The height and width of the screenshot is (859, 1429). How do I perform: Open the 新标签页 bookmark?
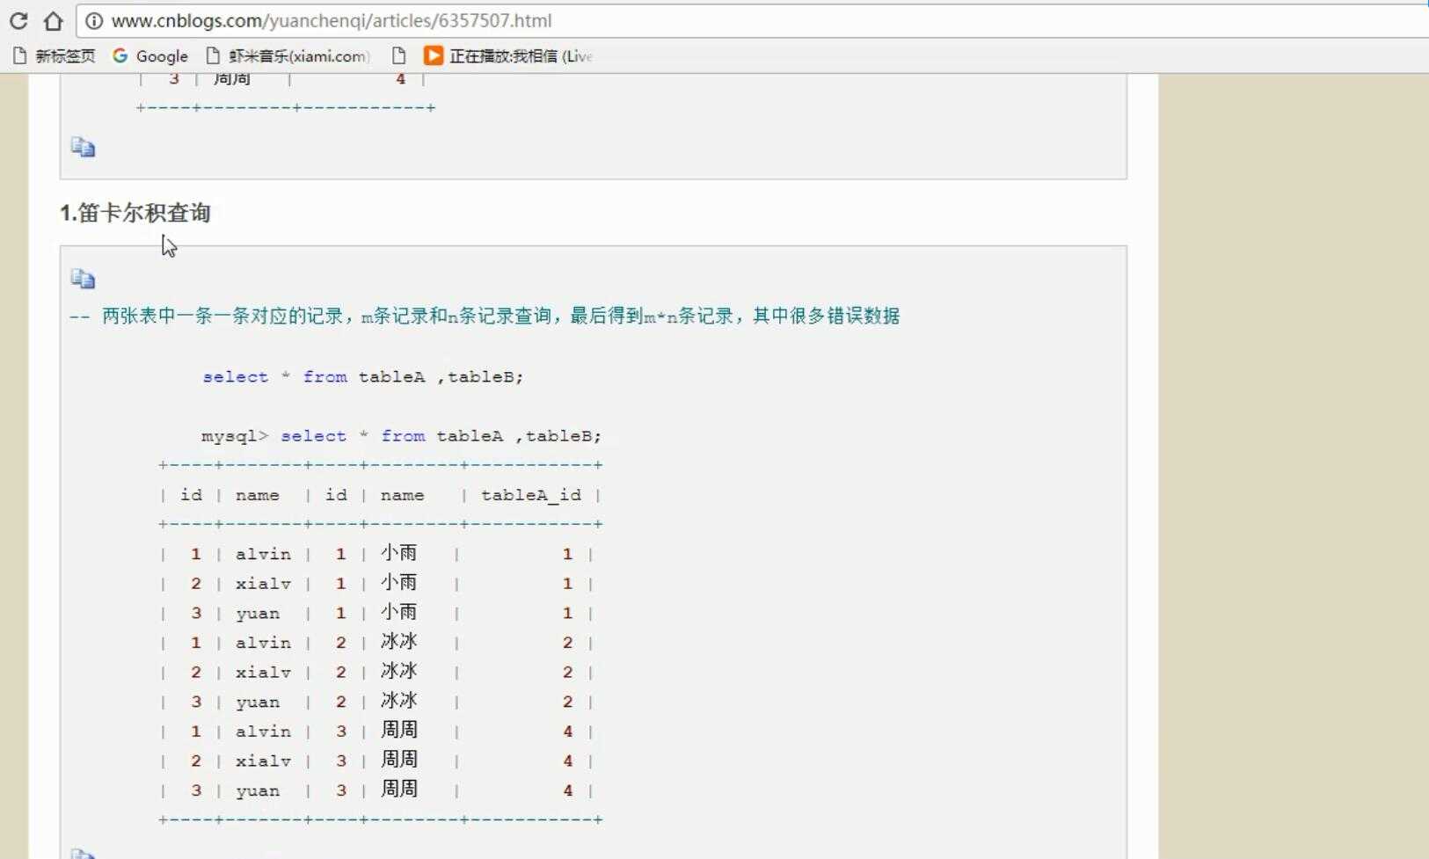click(x=55, y=56)
